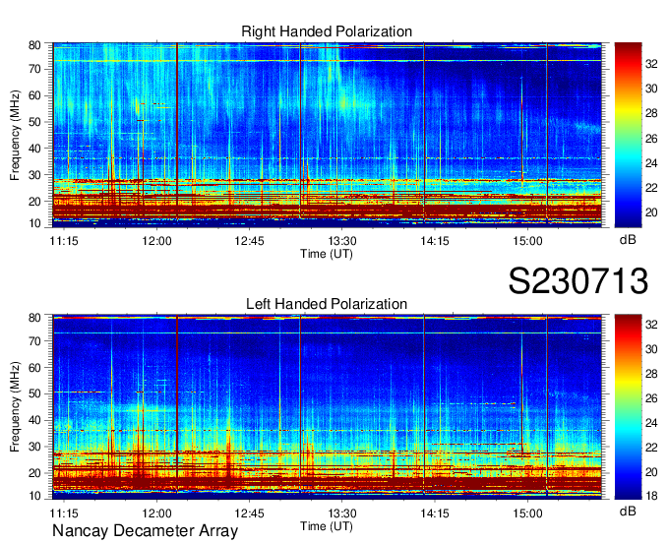This screenshot has width=669, height=543.
Task: Click the 30 MHz tick on the Left Handed plot
Action: coord(34,447)
